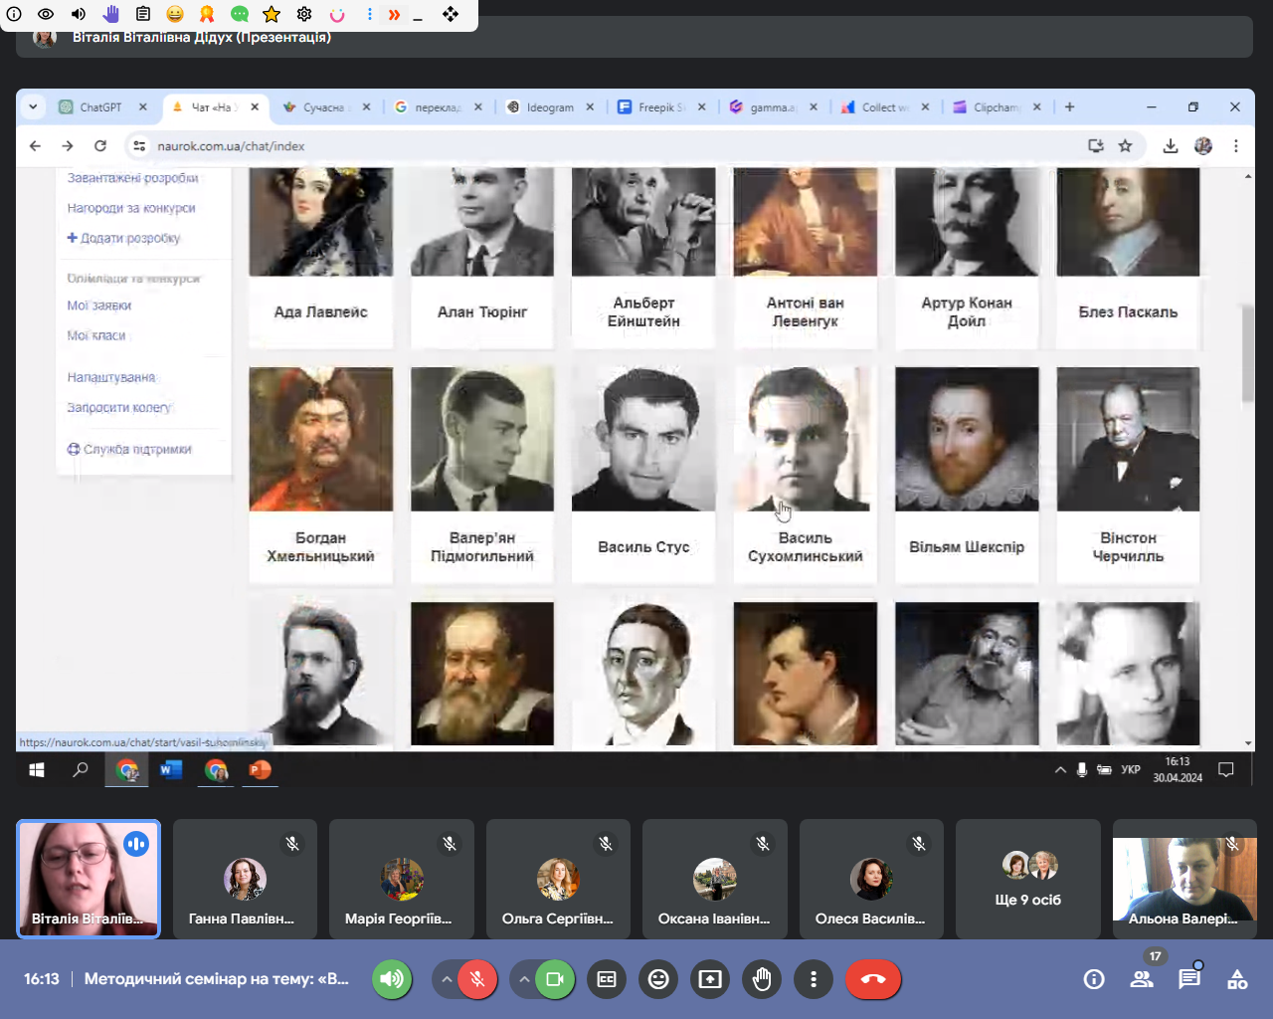This screenshot has height=1019, width=1273.
Task: Open the meeting activities icon
Action: (1237, 979)
